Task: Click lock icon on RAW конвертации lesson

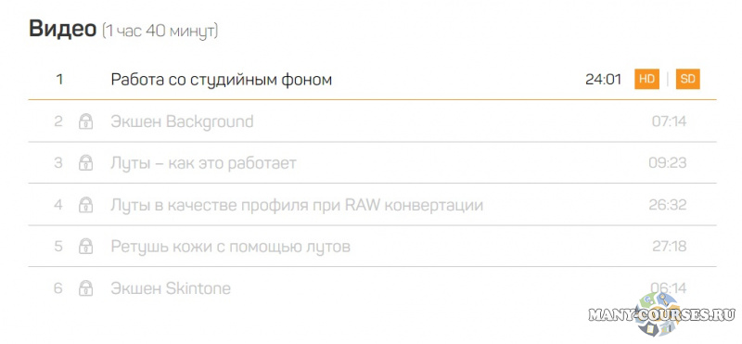Action: (x=85, y=205)
